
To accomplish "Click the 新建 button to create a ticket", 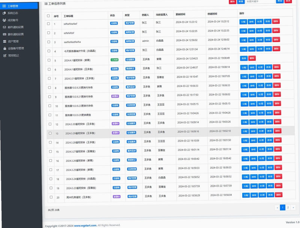I will click(241, 1).
